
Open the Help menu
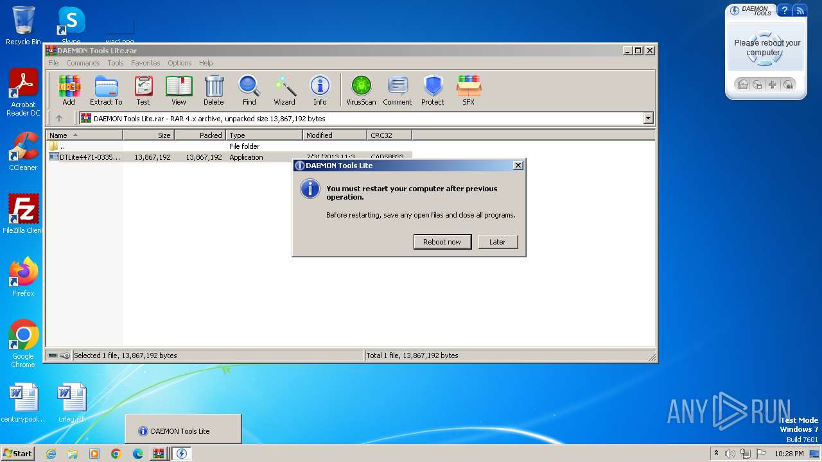[x=205, y=63]
